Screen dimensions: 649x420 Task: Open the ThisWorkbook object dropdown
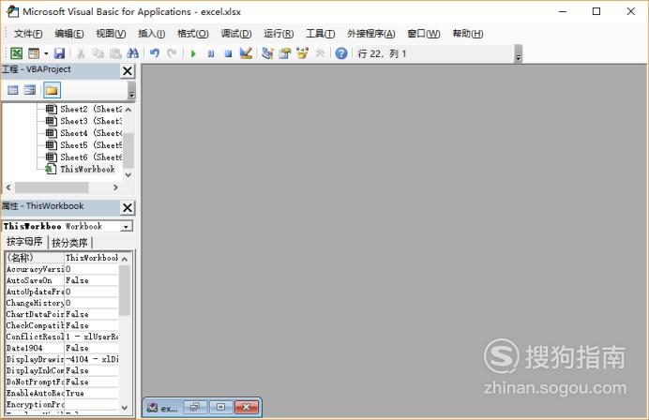point(126,226)
